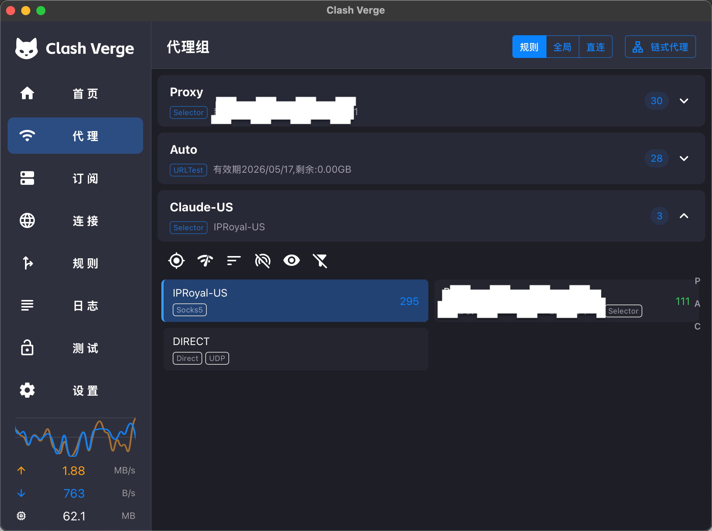This screenshot has width=712, height=531.
Task: Open the 代理 (Proxy) sidebar section
Action: pos(75,136)
